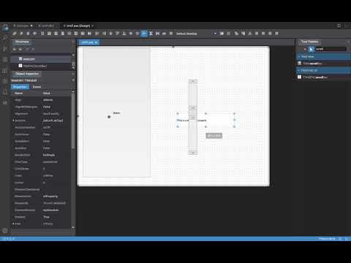
Task: Click the Value column header in Object Inspector
Action: tap(46, 93)
